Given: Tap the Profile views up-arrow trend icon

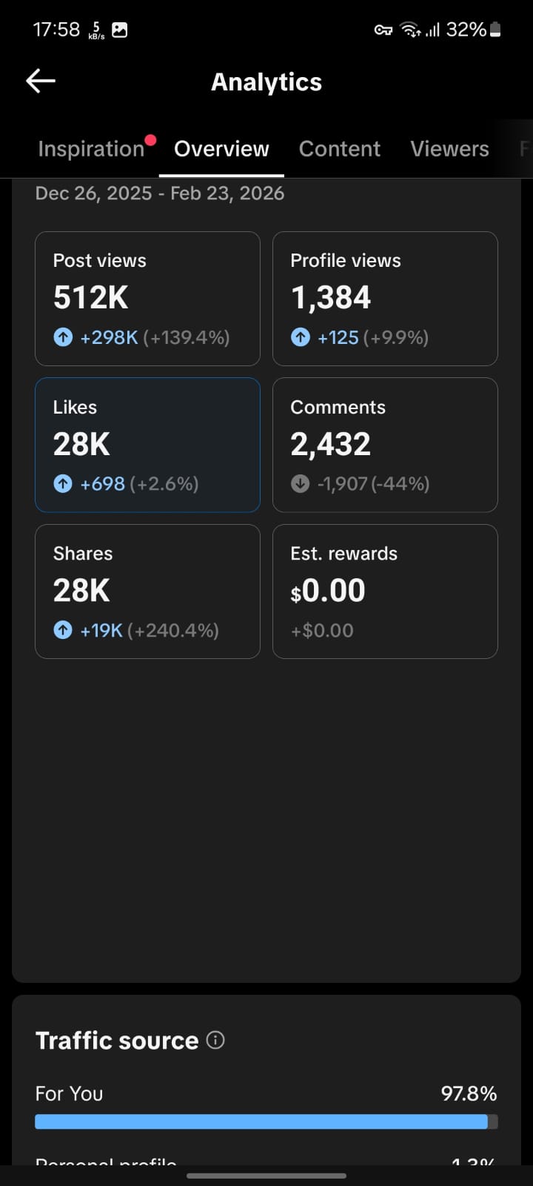Looking at the screenshot, I should pyautogui.click(x=300, y=337).
